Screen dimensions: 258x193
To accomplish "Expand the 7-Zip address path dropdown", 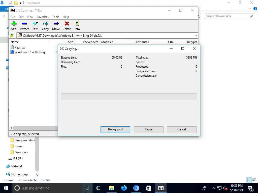I will click(x=196, y=35).
